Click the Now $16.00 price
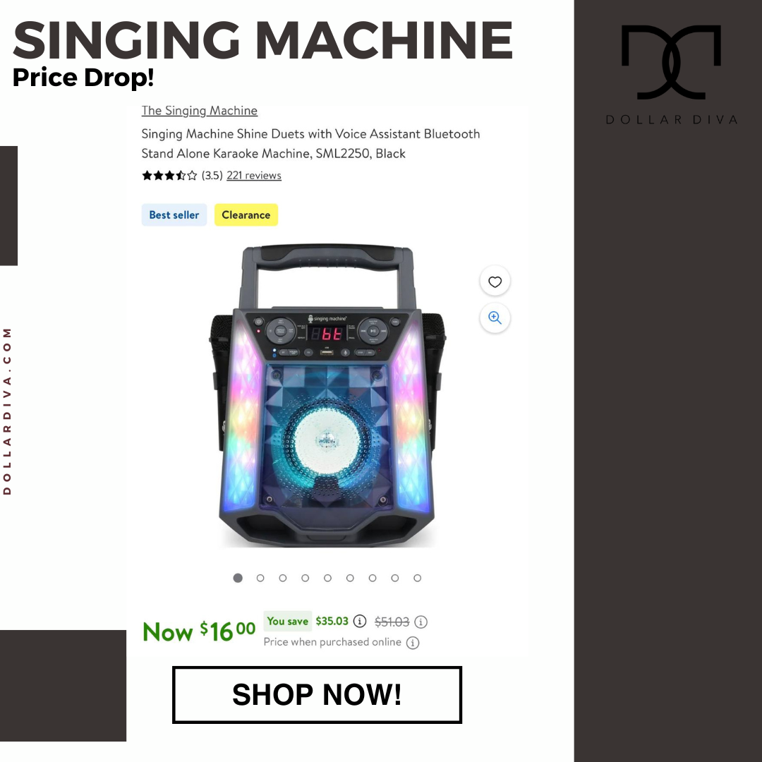 199,631
